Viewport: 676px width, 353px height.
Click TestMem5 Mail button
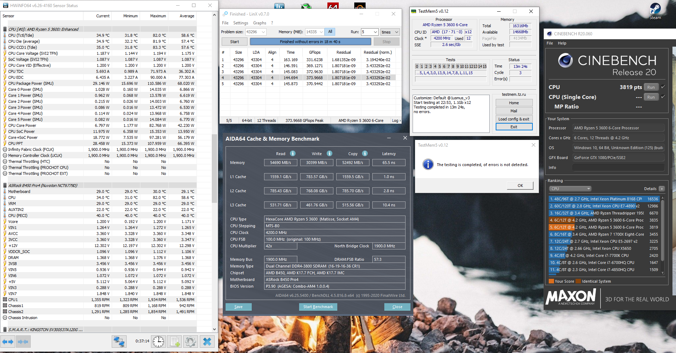click(514, 111)
